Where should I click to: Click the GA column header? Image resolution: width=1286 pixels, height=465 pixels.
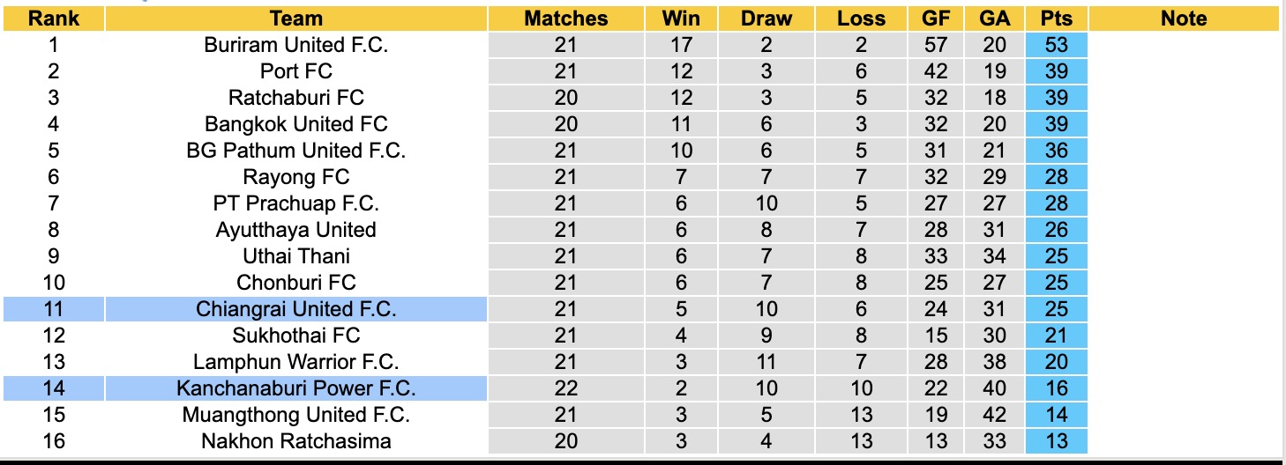tap(994, 18)
